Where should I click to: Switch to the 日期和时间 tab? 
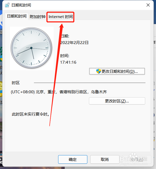(x=17, y=16)
